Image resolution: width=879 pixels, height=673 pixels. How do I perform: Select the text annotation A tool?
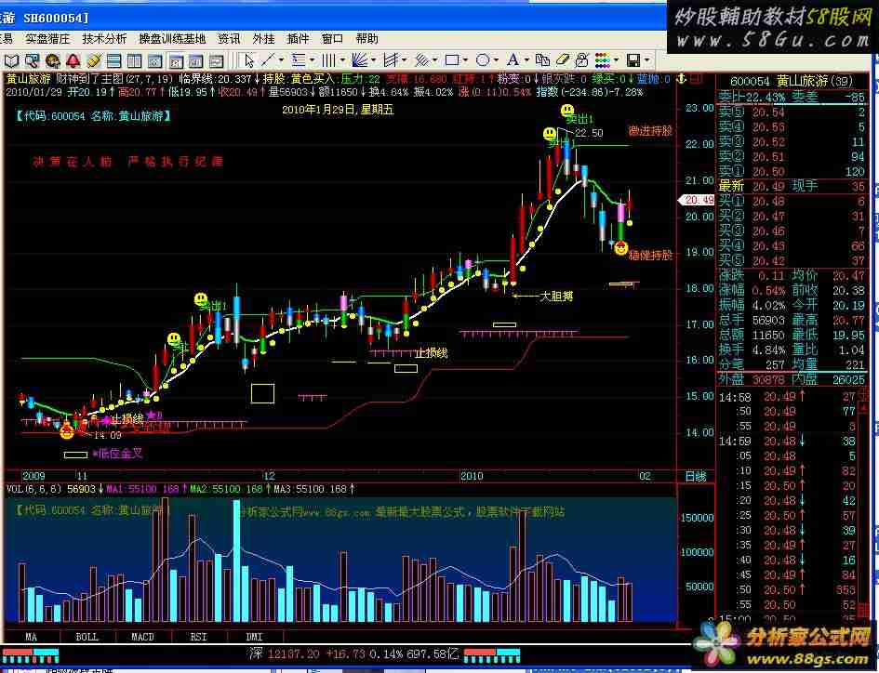[x=513, y=60]
